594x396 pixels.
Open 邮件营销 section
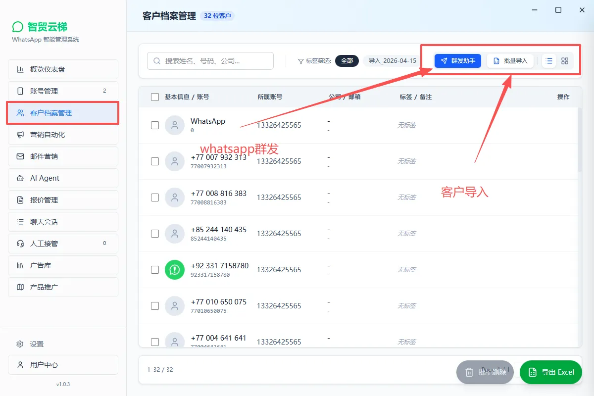click(x=63, y=156)
